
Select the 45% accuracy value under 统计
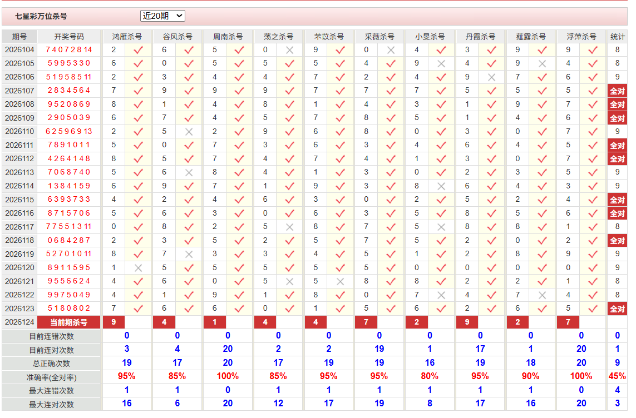[x=617, y=376]
